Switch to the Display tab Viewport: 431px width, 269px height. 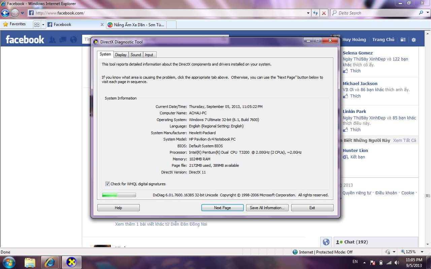coord(121,55)
